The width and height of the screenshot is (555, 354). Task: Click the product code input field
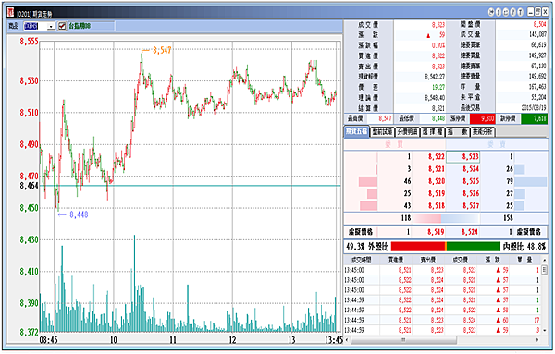35,26
